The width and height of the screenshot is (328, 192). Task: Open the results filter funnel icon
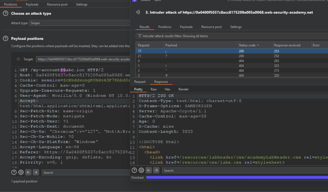140,36
